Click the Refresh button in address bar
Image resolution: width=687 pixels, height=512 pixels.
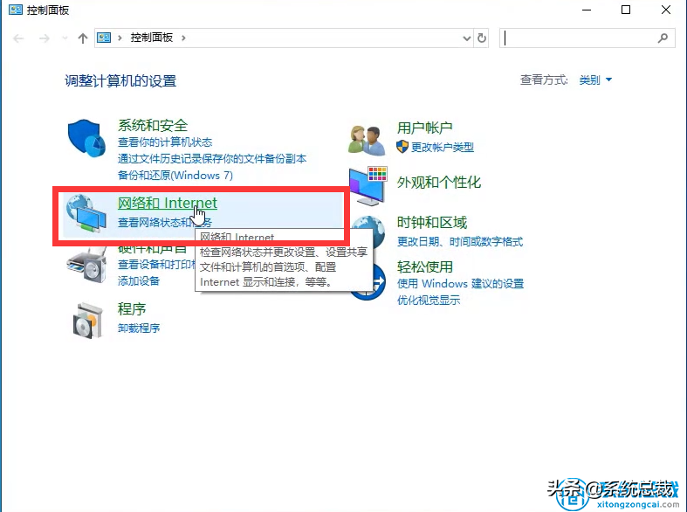tap(482, 38)
